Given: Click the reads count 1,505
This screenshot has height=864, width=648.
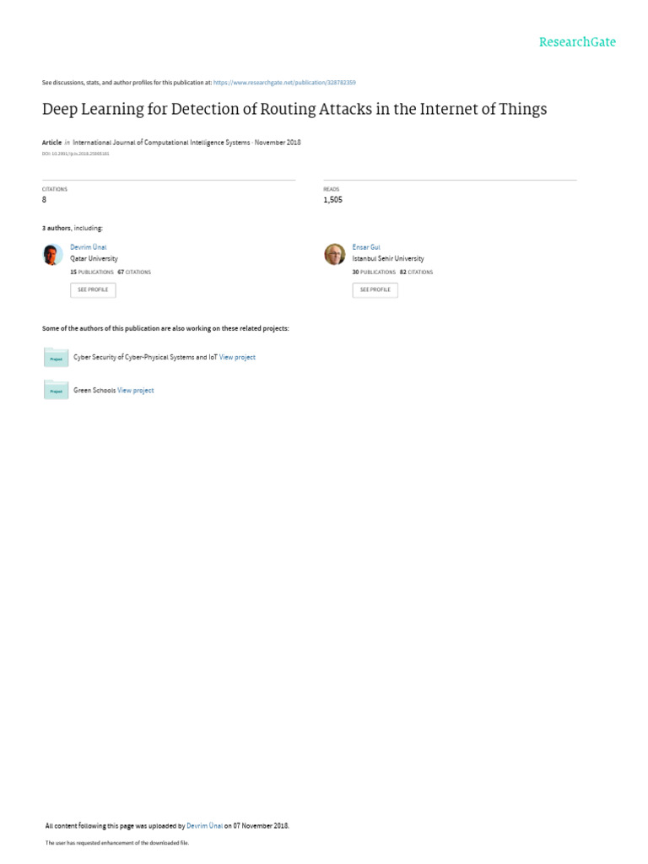Looking at the screenshot, I should point(332,200).
